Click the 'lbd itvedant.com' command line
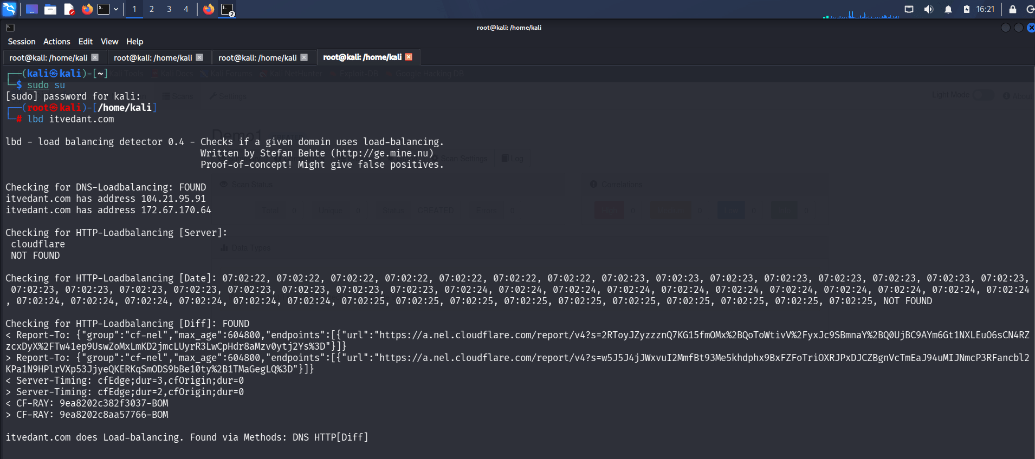The height and width of the screenshot is (459, 1035). pos(71,119)
